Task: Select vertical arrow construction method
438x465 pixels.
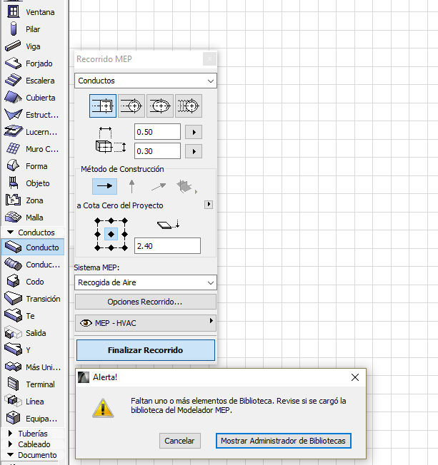Action: (x=131, y=186)
